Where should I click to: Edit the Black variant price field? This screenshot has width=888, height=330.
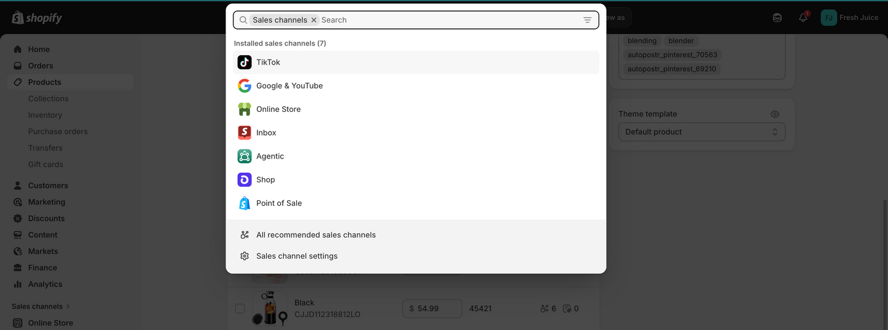(x=432, y=308)
